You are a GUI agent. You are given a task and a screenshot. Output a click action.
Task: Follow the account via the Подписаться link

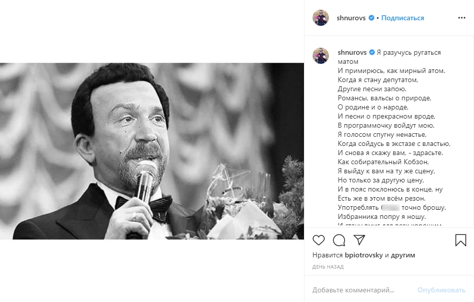coord(402,18)
